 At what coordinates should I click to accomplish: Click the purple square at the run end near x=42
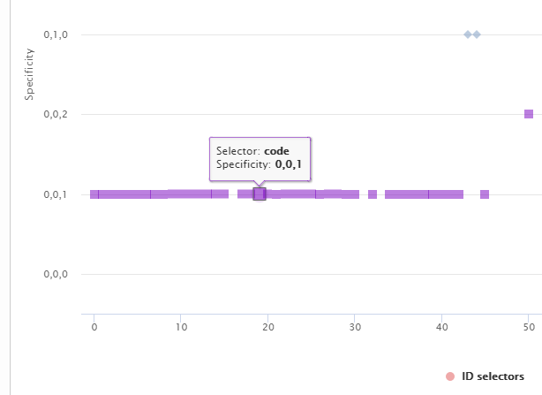click(459, 194)
